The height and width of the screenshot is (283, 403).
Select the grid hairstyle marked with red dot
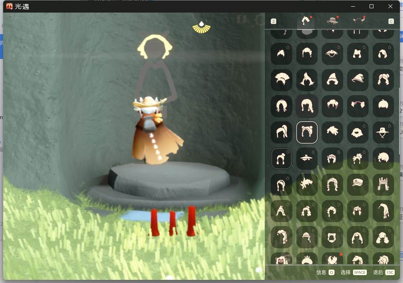pos(332,258)
